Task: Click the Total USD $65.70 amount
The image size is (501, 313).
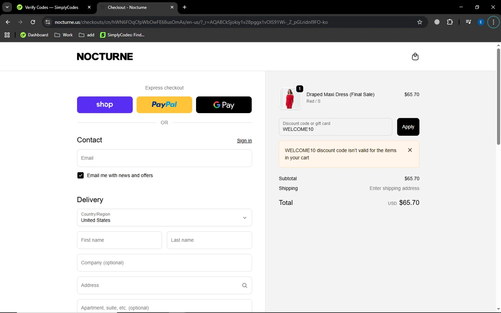Action: [409, 203]
